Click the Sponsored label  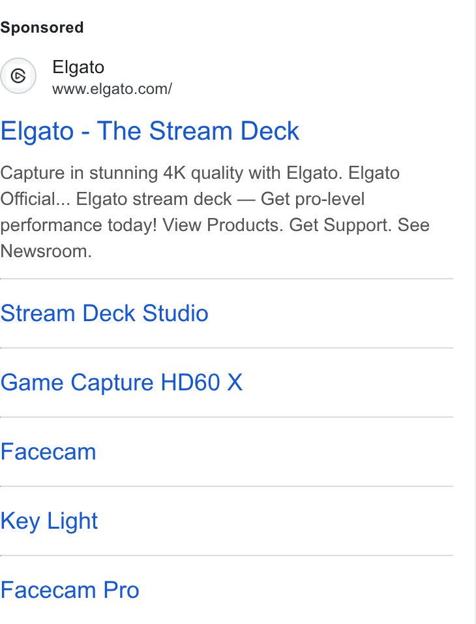click(x=42, y=27)
